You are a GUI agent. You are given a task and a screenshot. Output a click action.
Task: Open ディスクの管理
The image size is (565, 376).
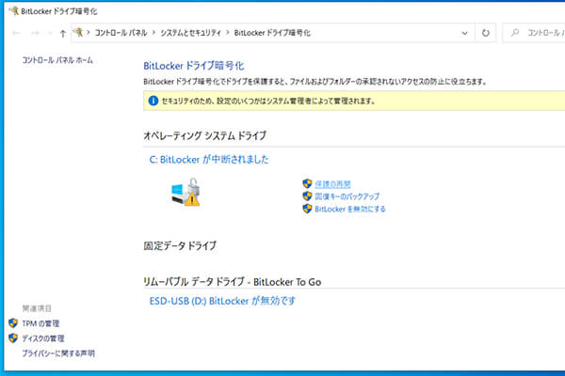click(x=43, y=338)
